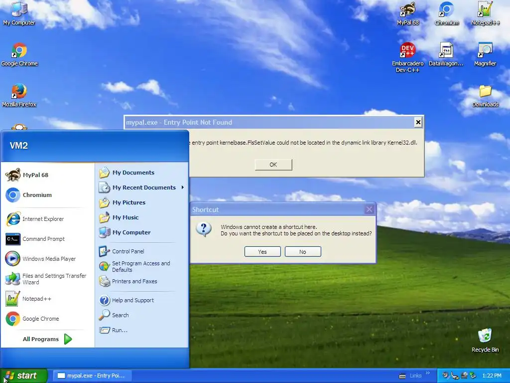Click the green network tray icon
Viewport: 510px width, 383px height.
click(x=473, y=376)
